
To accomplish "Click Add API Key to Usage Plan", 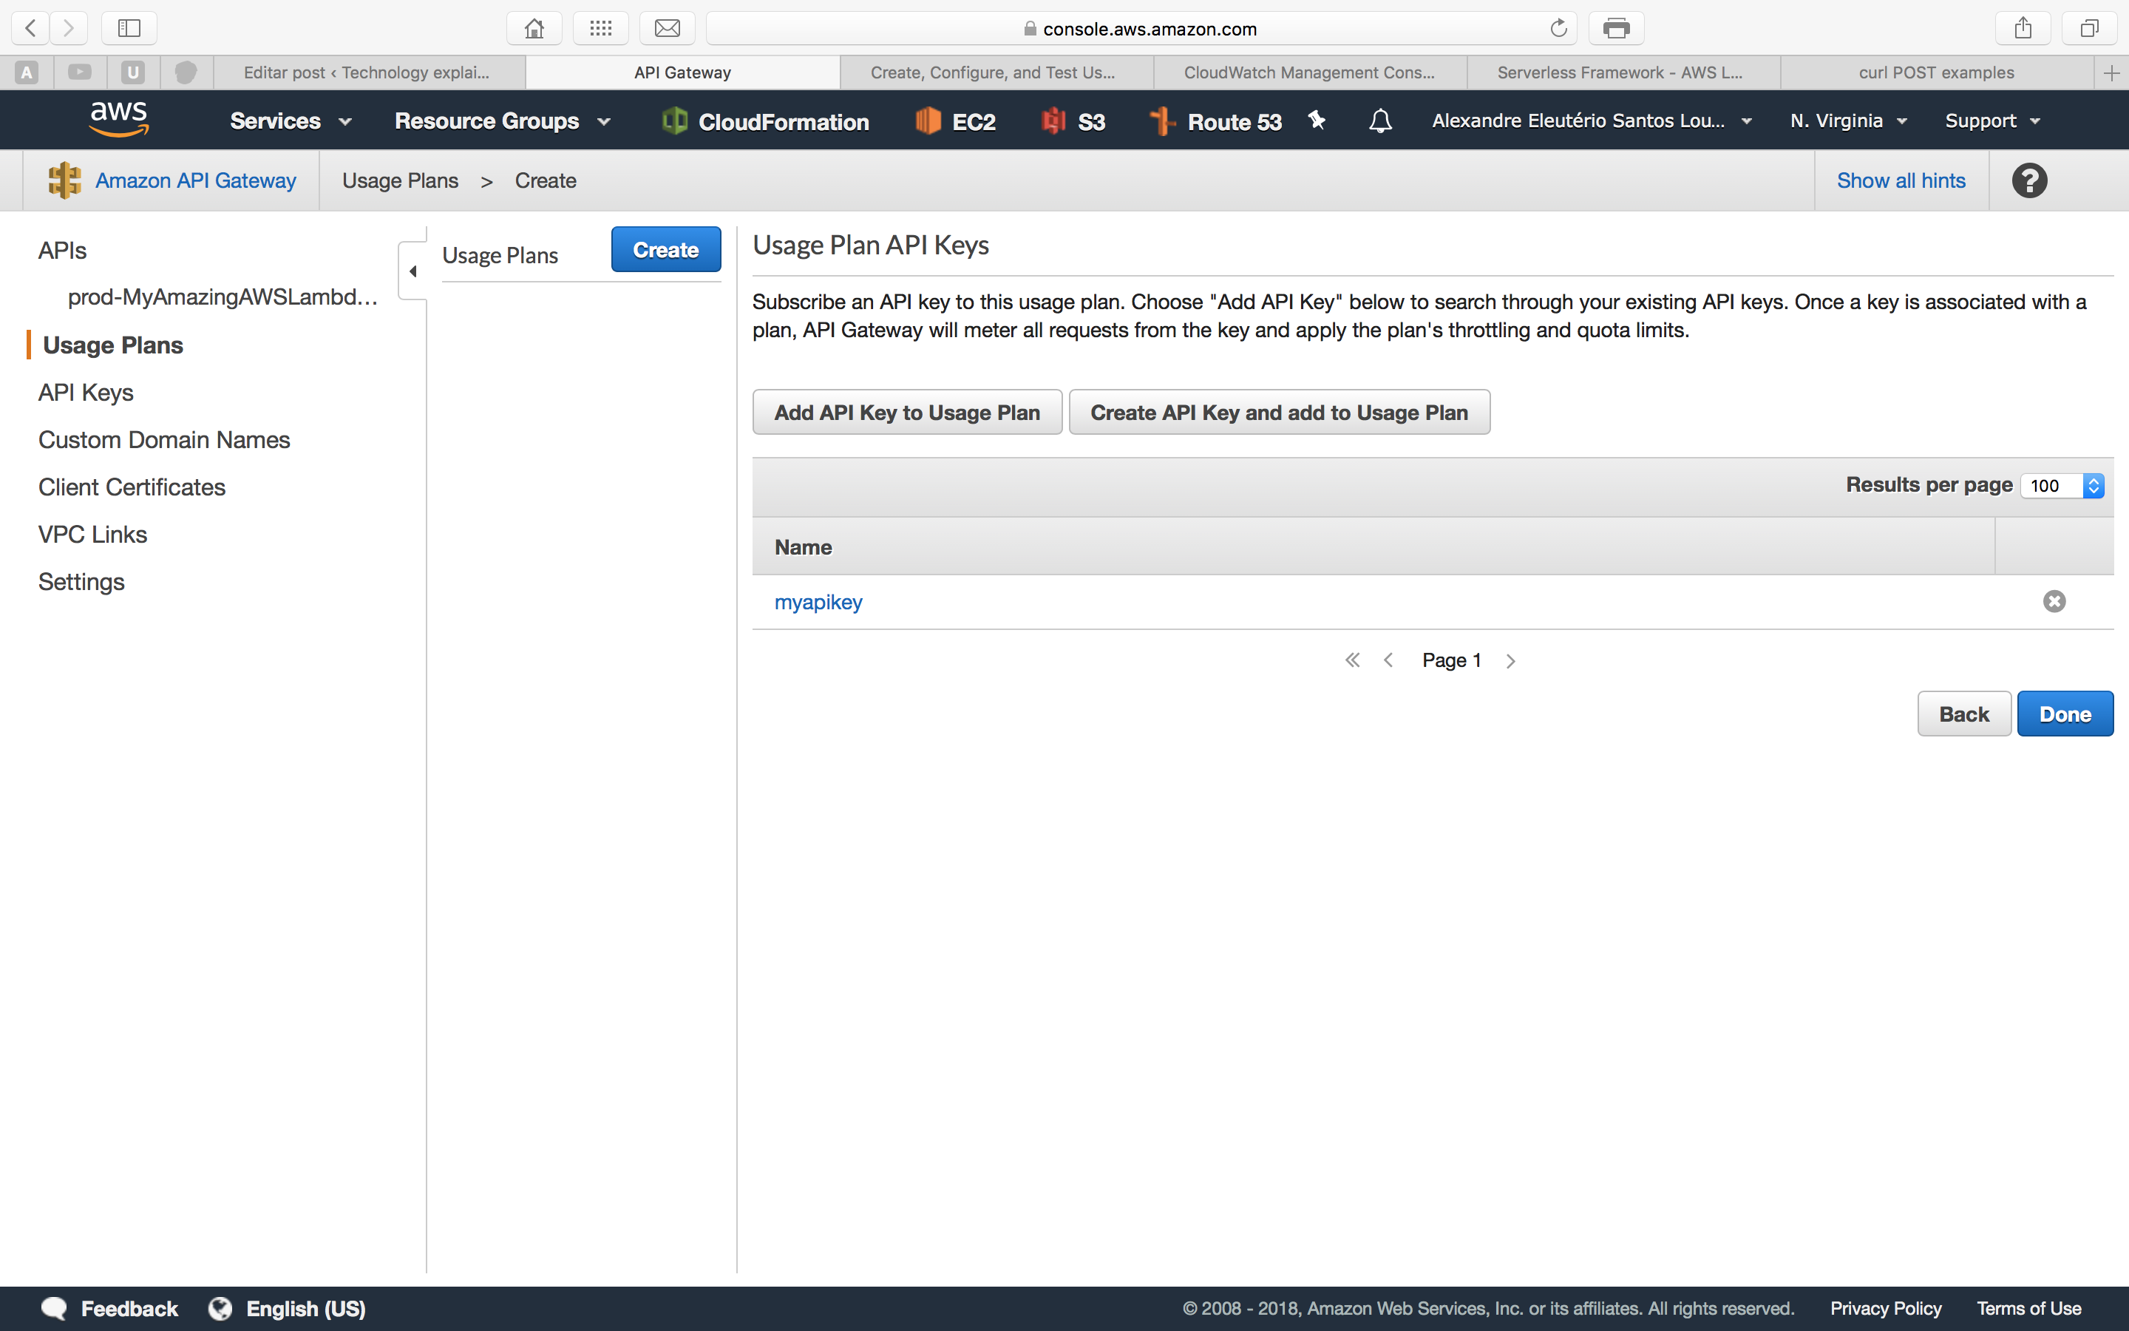I will (x=907, y=412).
